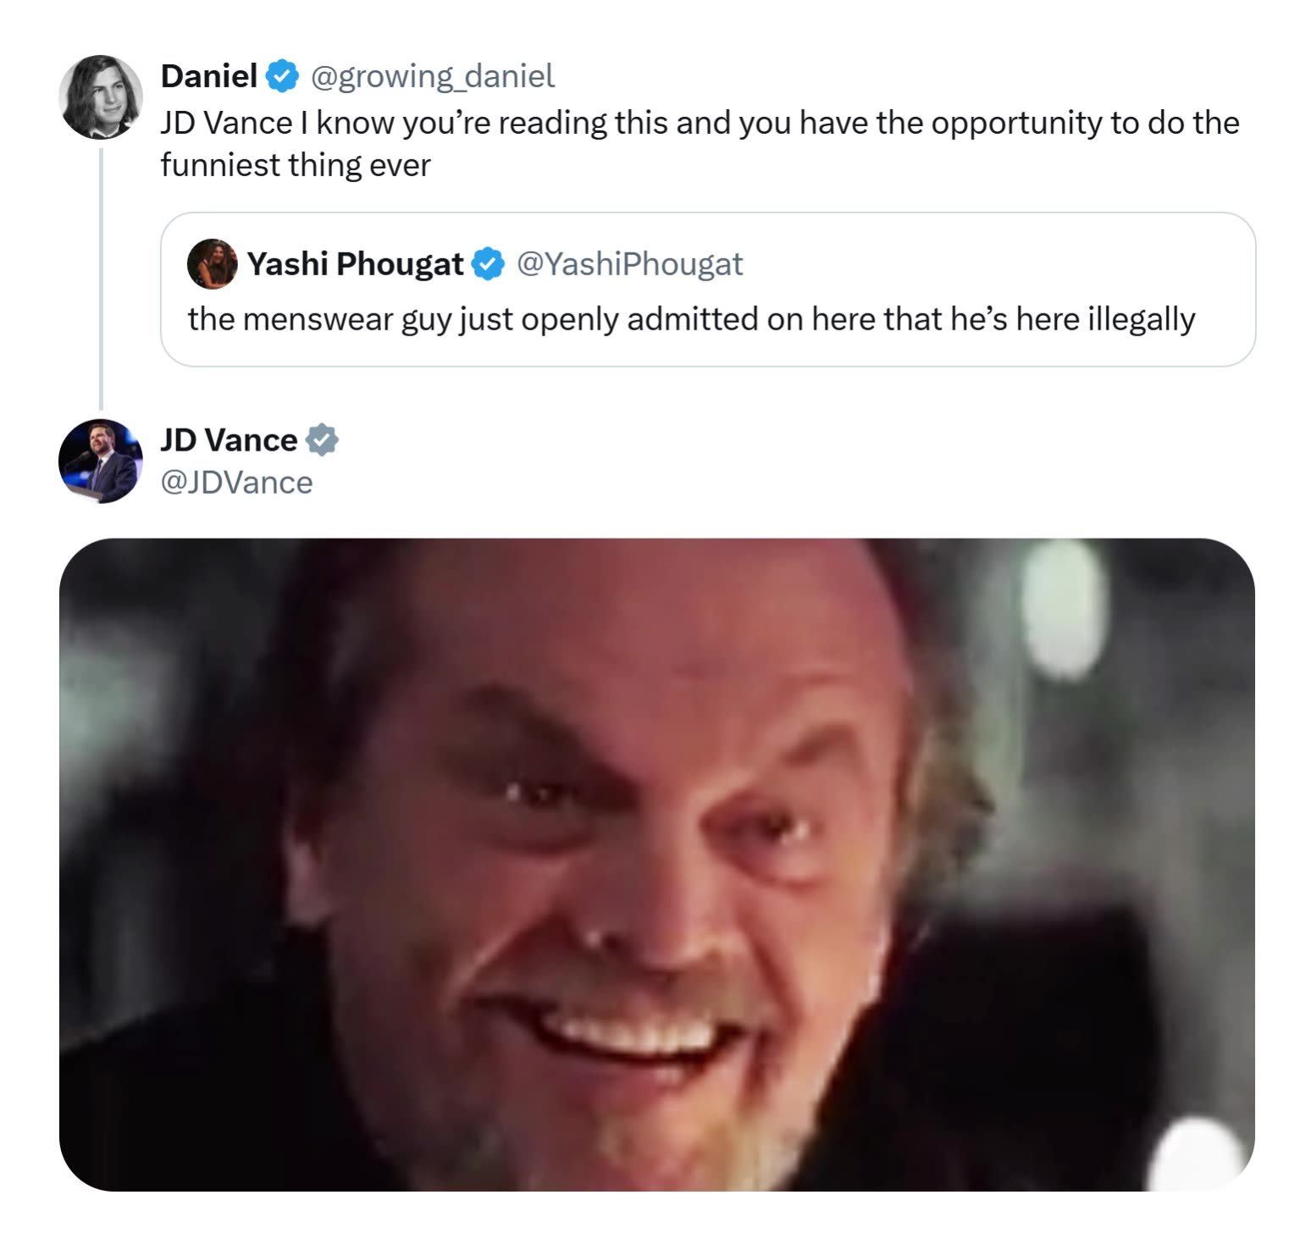
Task: Click the Yashi Phougat display name
Action: coord(355,264)
